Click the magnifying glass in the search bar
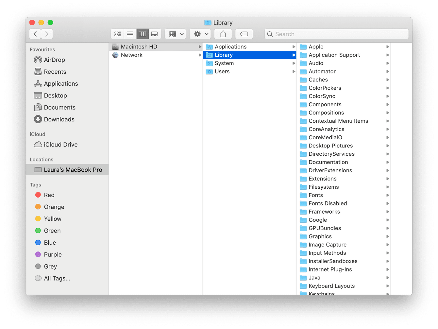The width and height of the screenshot is (438, 329). 270,34
